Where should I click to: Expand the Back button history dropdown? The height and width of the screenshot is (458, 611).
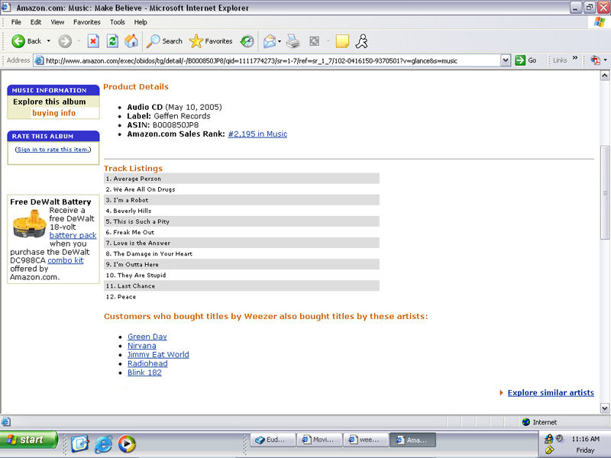click(49, 41)
